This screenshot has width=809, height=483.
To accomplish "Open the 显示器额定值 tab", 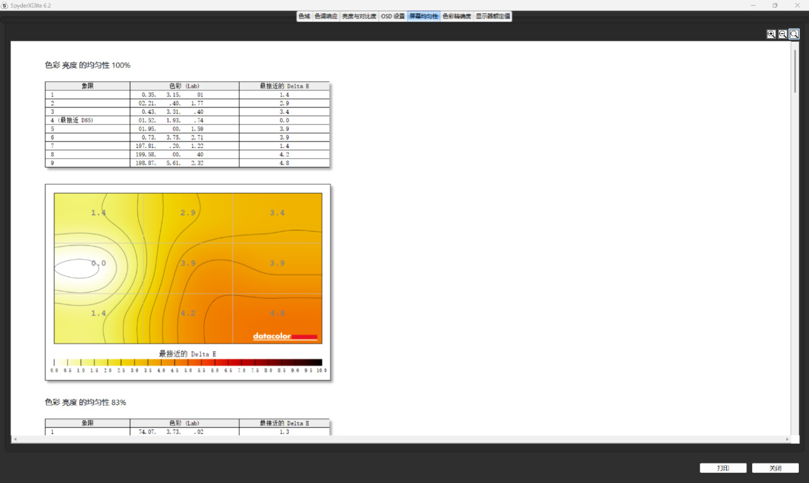I will point(493,16).
